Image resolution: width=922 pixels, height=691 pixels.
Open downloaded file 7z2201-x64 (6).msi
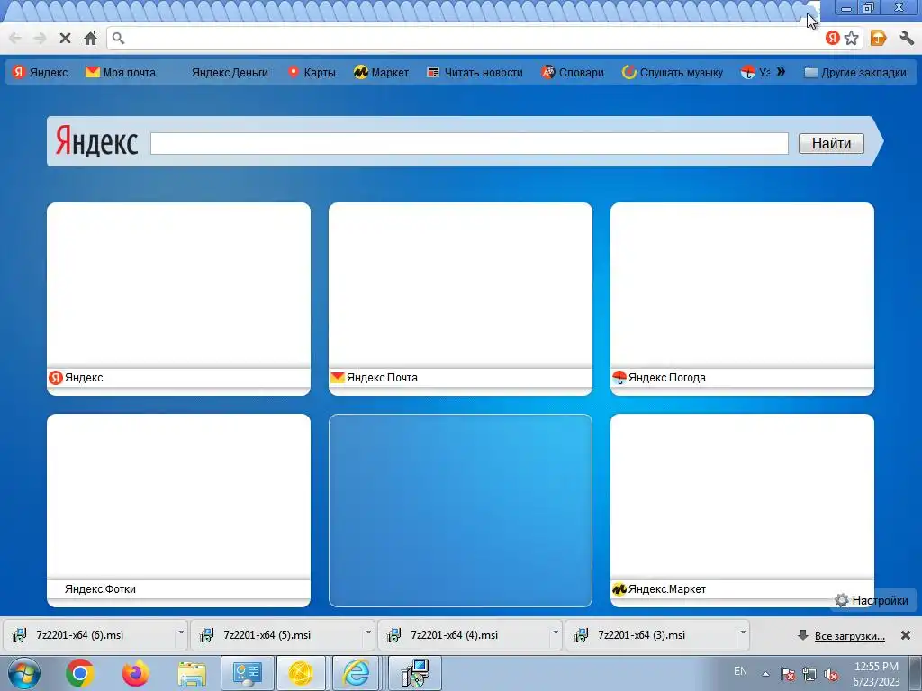click(x=88, y=634)
